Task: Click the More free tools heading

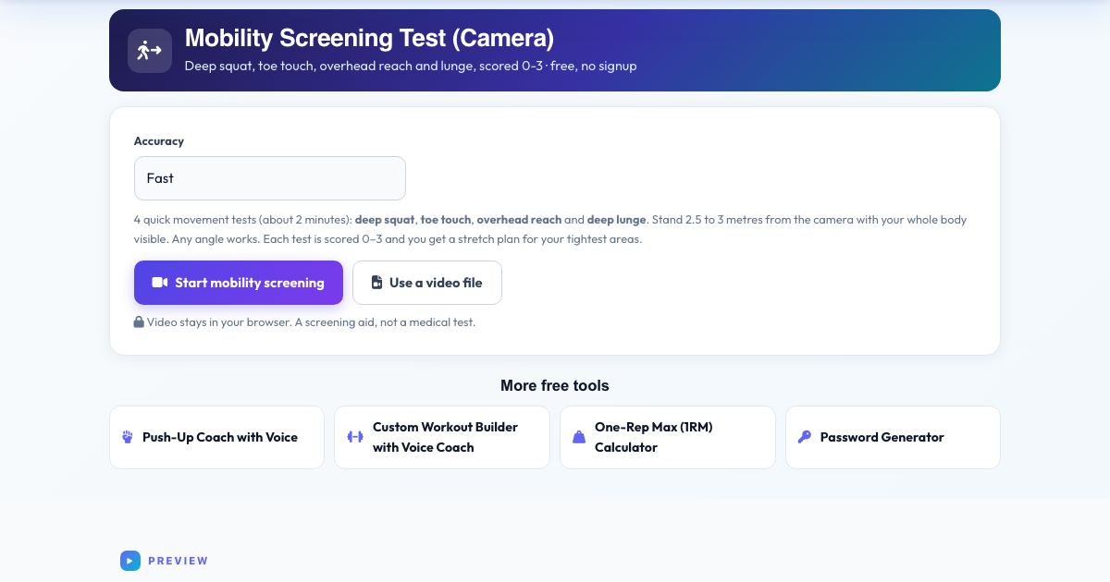Action: [x=555, y=385]
